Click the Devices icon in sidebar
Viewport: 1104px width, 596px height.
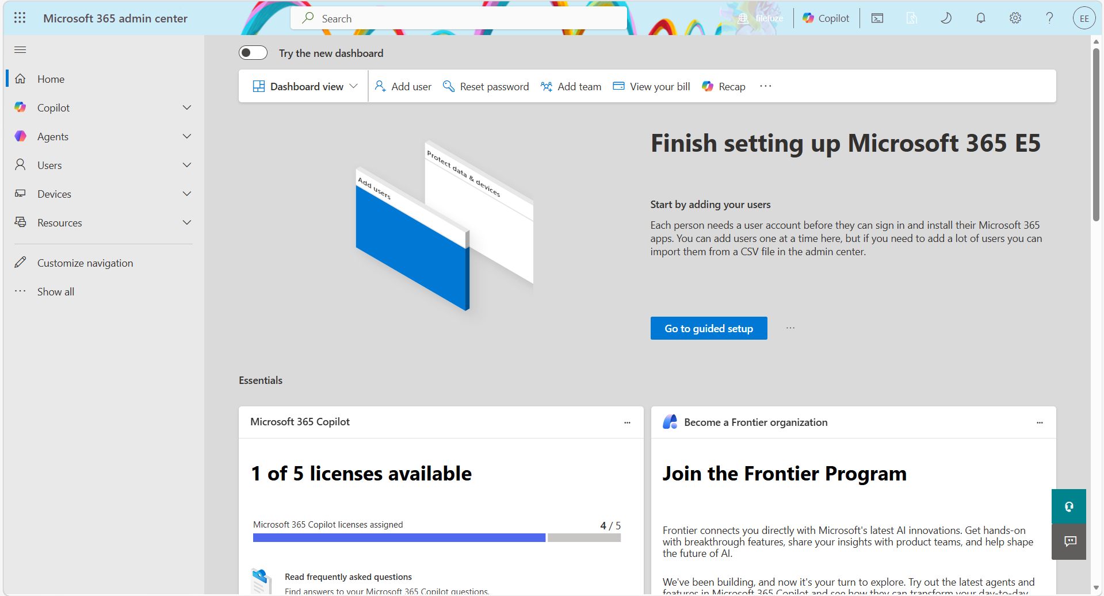coord(20,194)
